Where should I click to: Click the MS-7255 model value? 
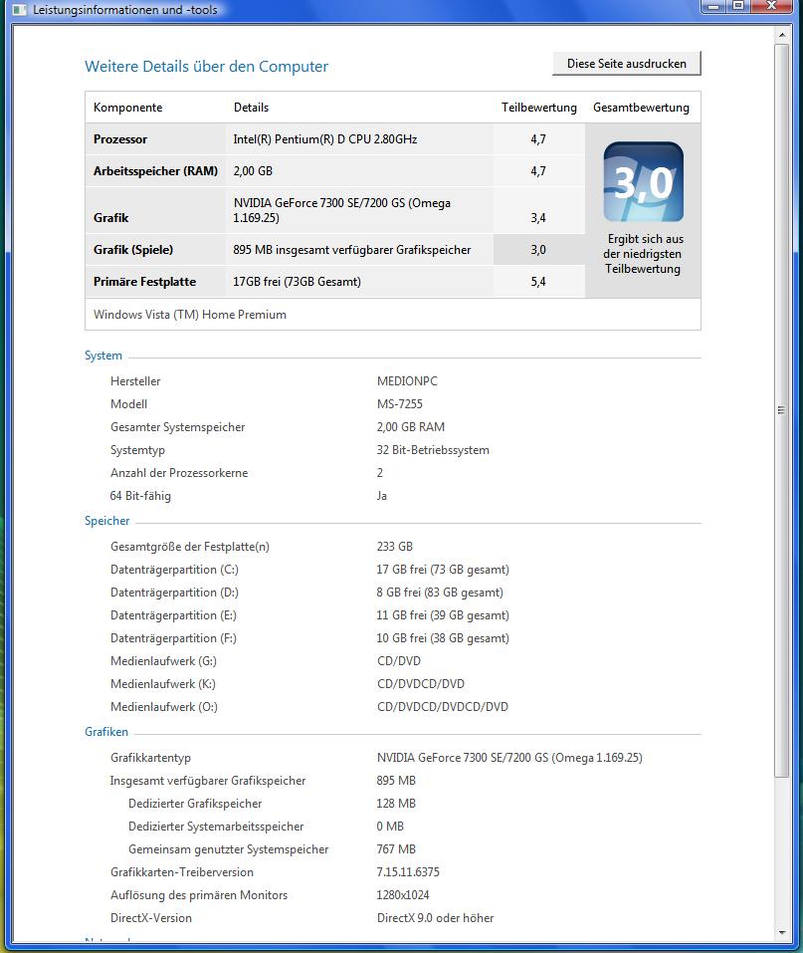pyautogui.click(x=400, y=404)
